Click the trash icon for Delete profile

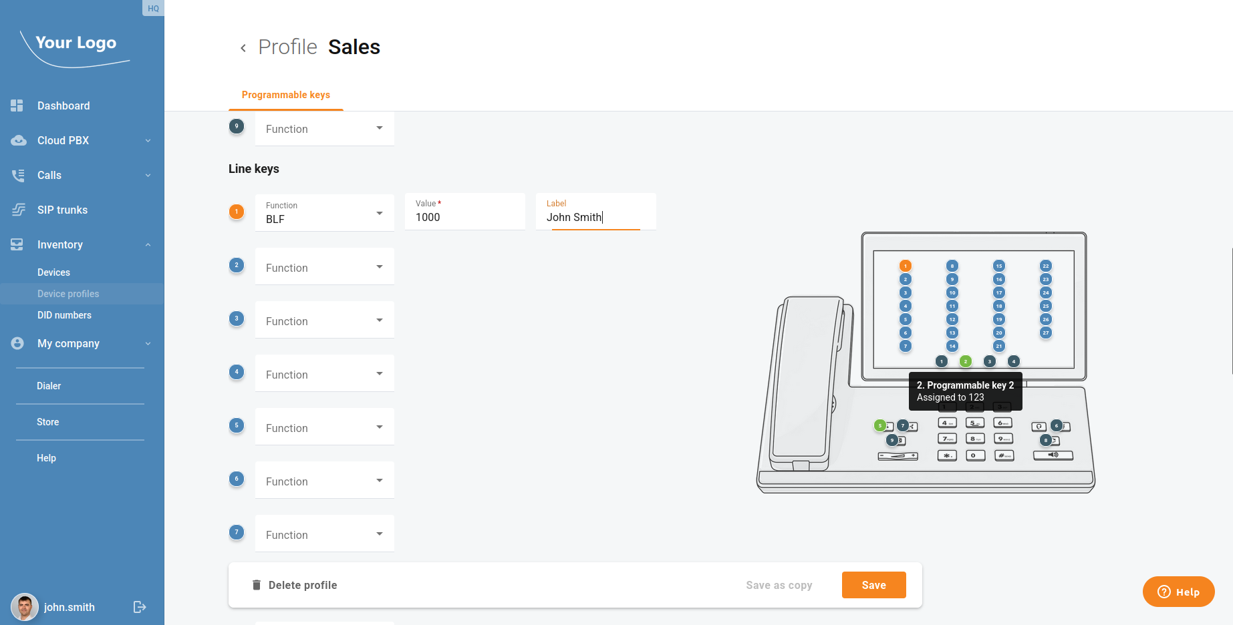256,585
